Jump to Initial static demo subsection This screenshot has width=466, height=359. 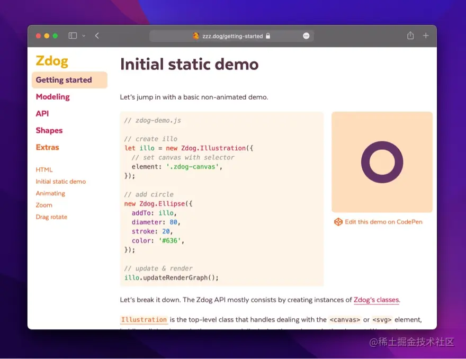click(x=60, y=182)
